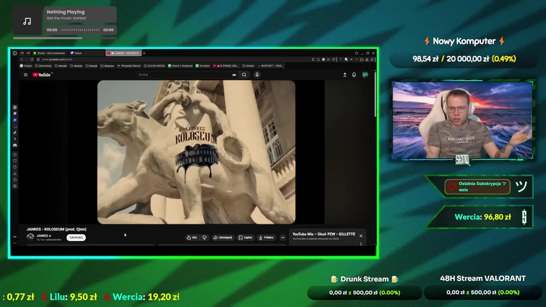546x307 pixels.
Task: Open the BARTOS77 - FACE... bookmark
Action: coord(270,66)
